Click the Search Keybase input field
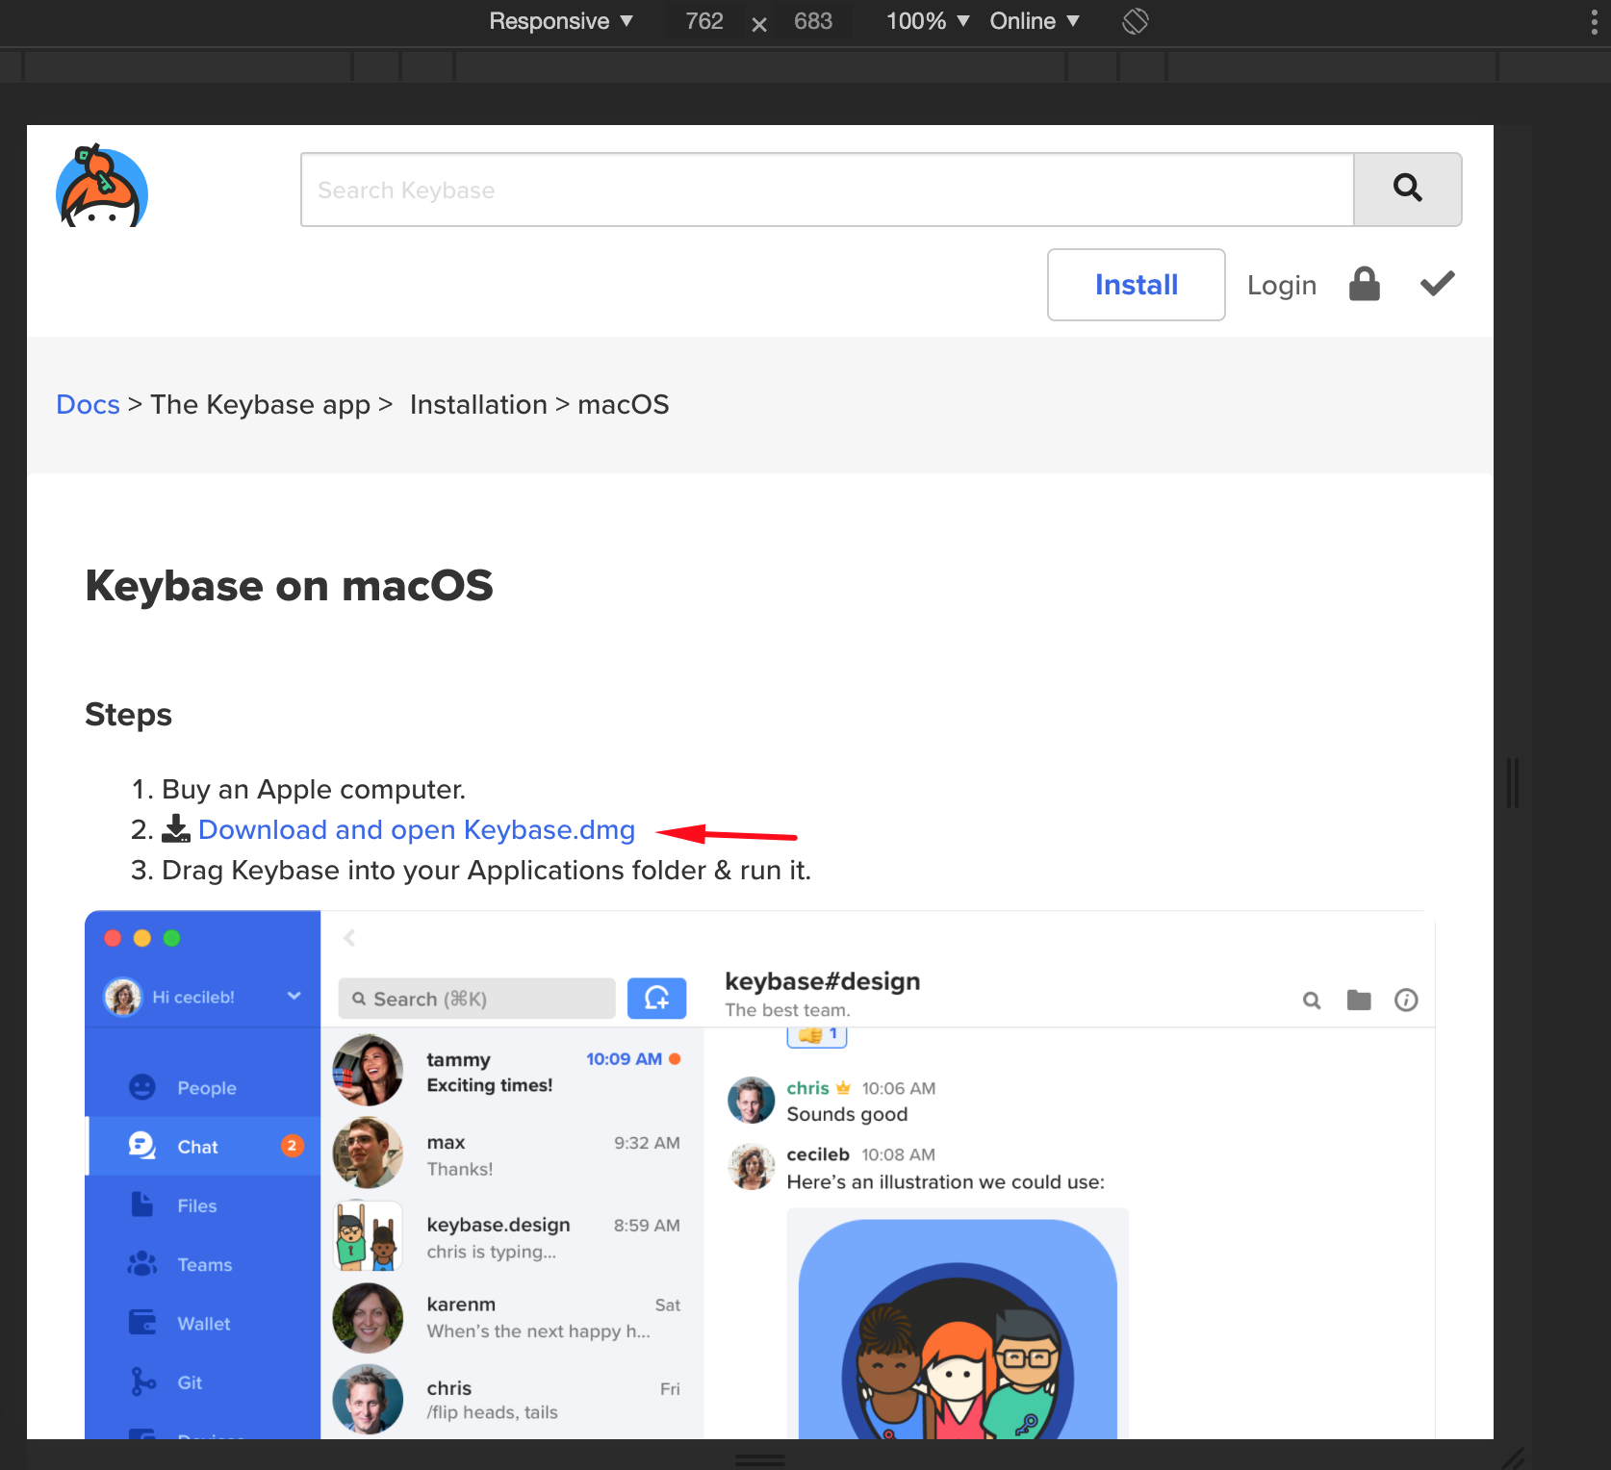The width and height of the screenshot is (1611, 1470). (x=828, y=190)
